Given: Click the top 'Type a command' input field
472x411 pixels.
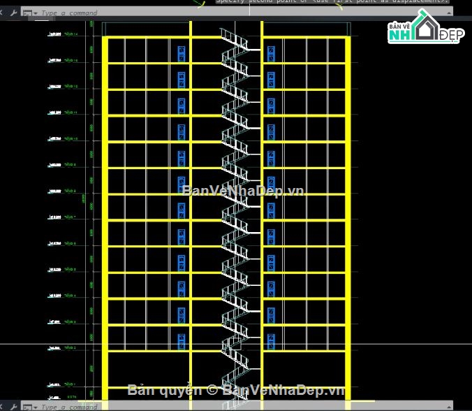Looking at the screenshot, I should coord(242,13).
